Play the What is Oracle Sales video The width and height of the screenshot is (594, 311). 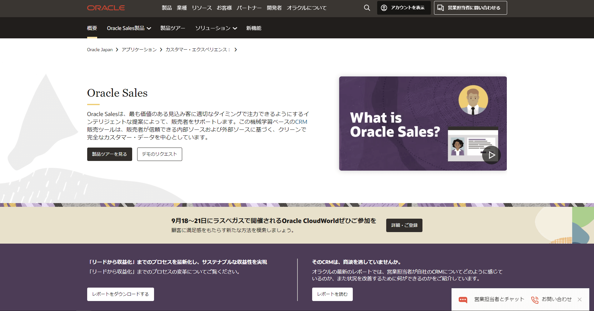coord(491,155)
